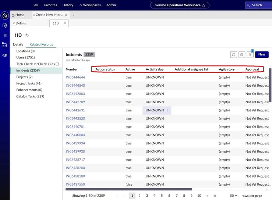Open incident INC6440701
Viewport: 272px width, 200px height.
click(75, 127)
